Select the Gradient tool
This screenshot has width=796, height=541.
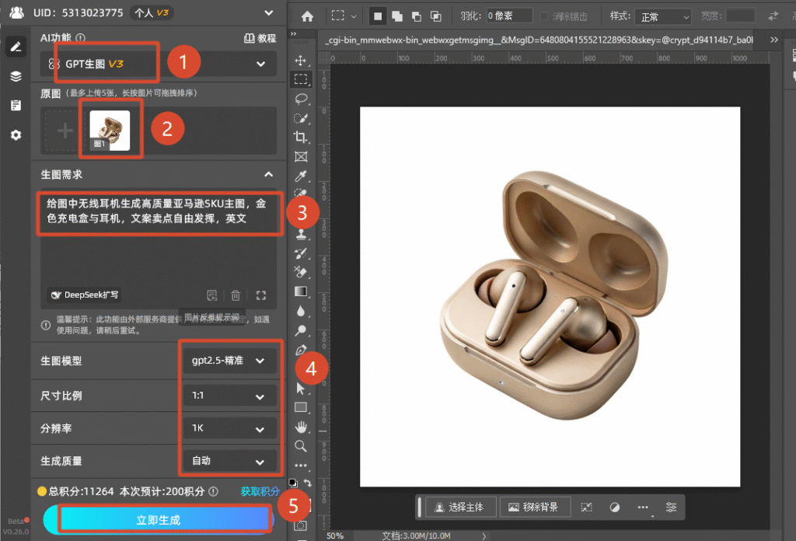301,291
